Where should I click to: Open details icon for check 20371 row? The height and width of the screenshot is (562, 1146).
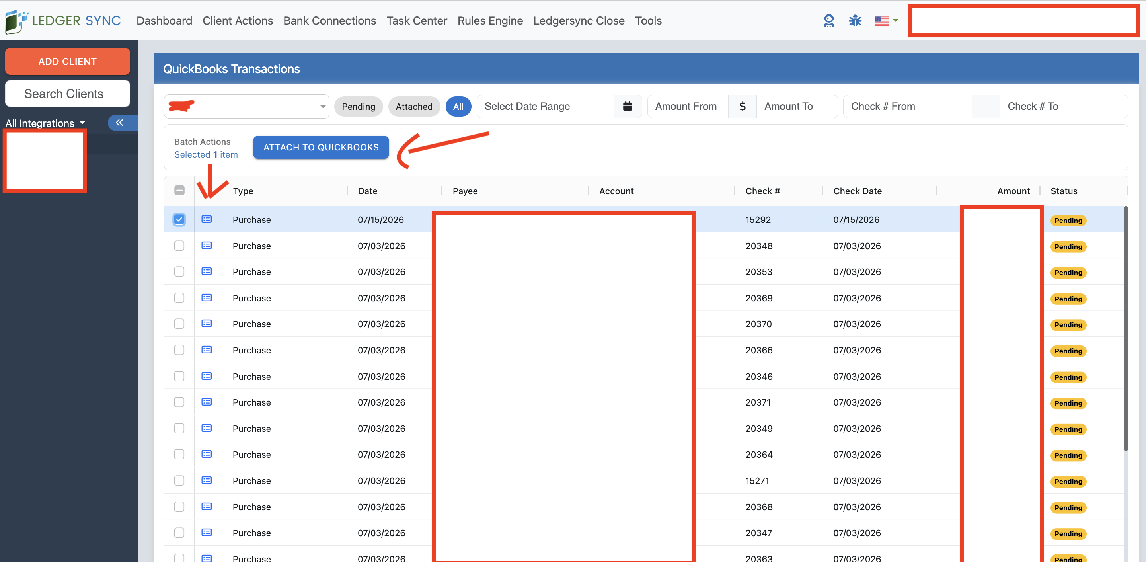click(x=207, y=402)
